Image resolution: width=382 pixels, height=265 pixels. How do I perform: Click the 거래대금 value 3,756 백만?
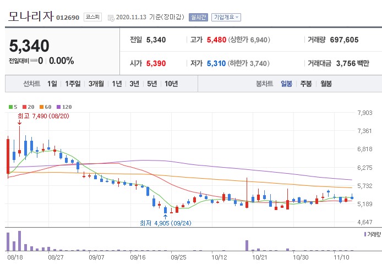coord(352,64)
